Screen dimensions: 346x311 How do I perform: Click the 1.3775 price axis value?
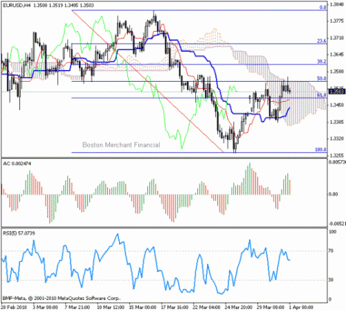337,21
